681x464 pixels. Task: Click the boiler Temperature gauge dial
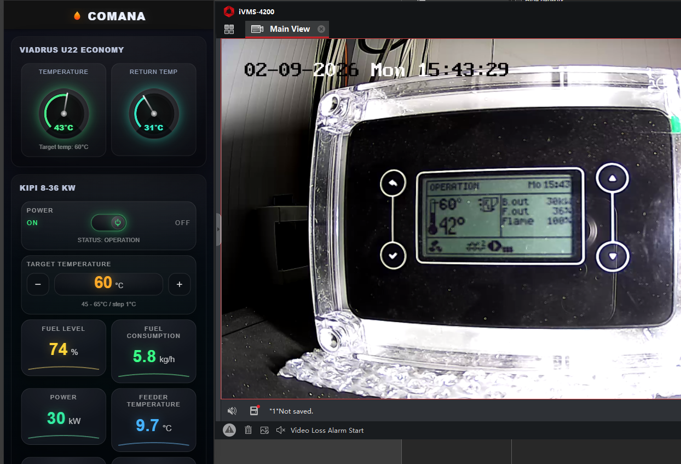tap(64, 113)
